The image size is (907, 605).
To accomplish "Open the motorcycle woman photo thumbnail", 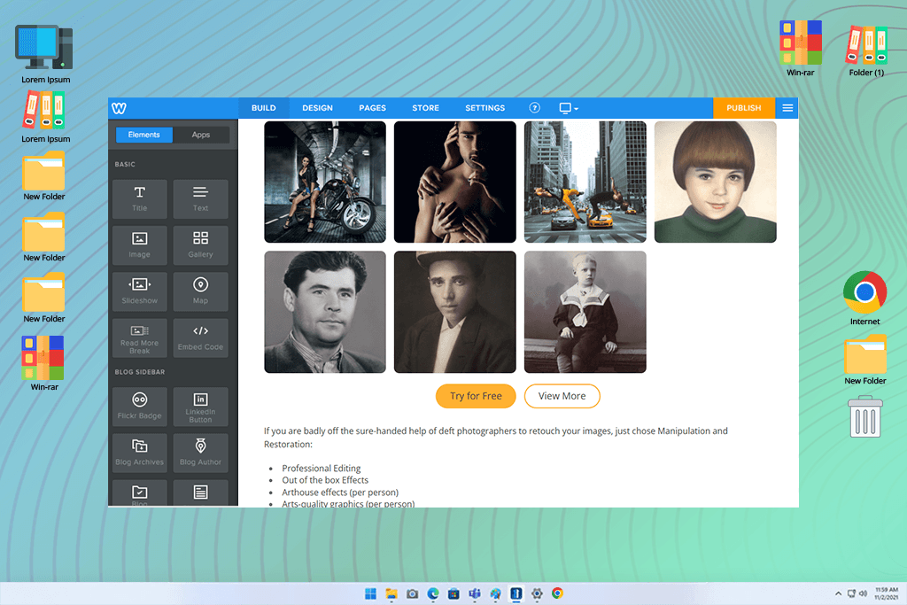I will (325, 182).
